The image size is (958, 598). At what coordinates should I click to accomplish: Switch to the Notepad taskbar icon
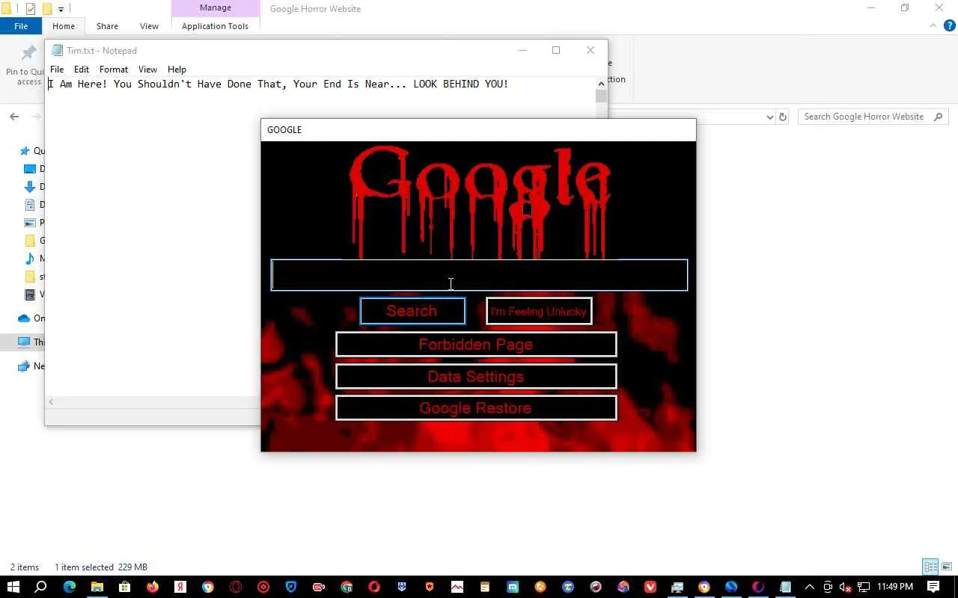[786, 587]
